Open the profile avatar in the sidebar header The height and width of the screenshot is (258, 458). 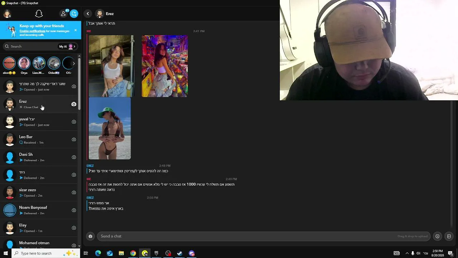pos(7,14)
